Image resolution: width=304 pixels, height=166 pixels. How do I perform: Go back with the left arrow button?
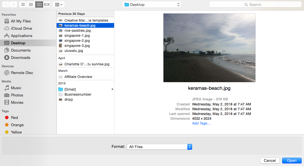6,4
